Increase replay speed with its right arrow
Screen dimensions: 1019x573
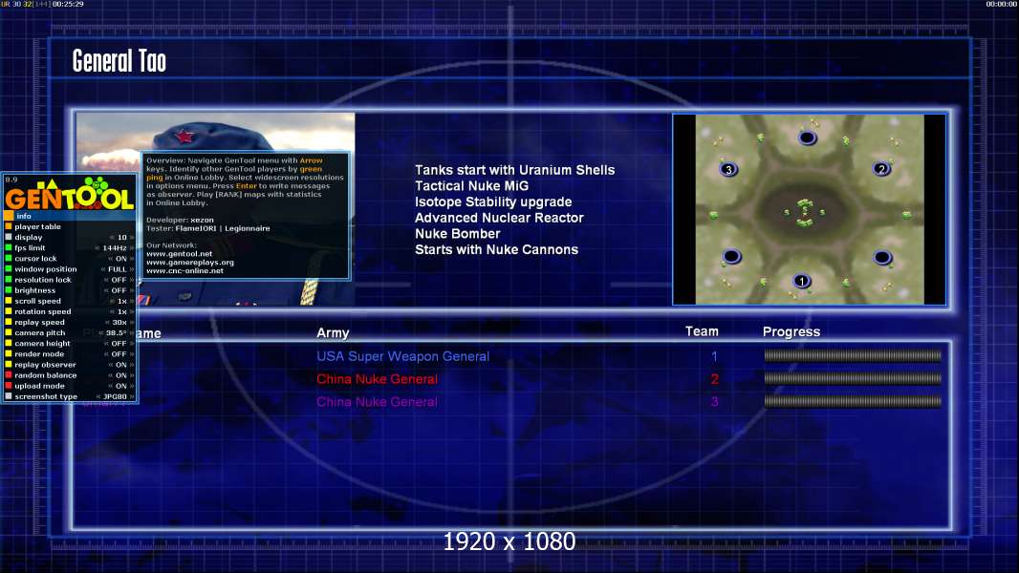coord(132,323)
